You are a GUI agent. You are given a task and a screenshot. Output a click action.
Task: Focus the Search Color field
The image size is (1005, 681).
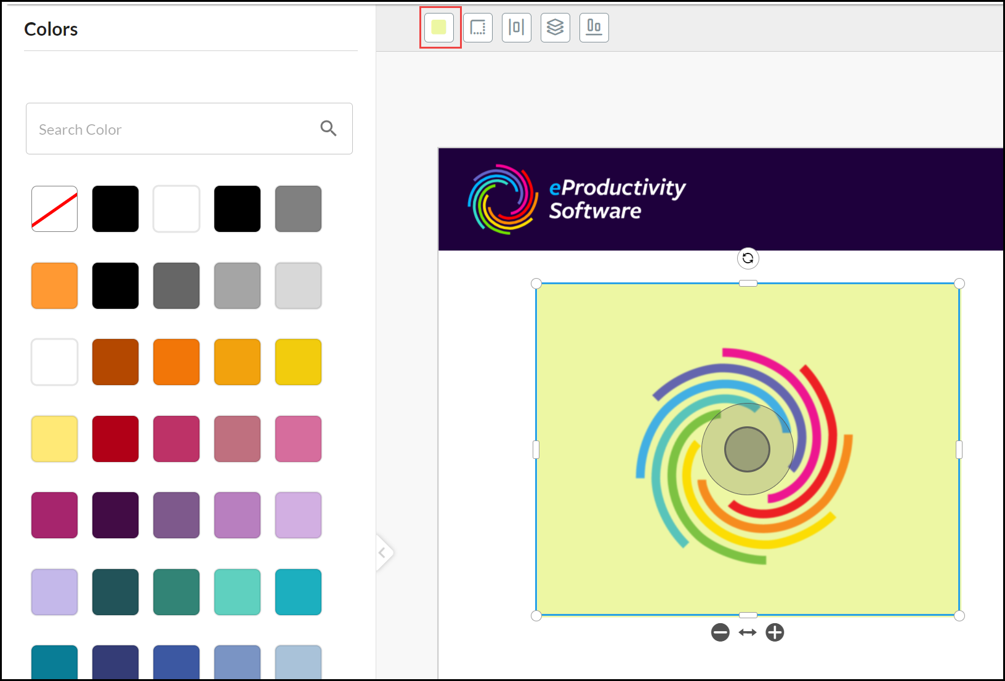coord(172,129)
